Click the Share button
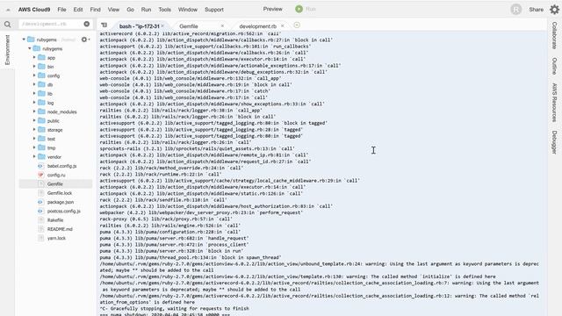Screen dimensions: 562x316 [x=537, y=10]
